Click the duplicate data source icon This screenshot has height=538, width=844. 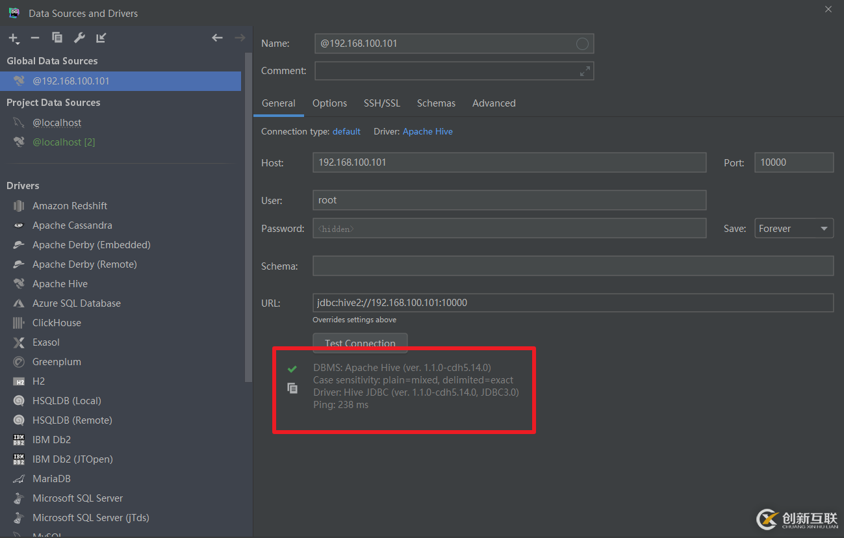[57, 38]
